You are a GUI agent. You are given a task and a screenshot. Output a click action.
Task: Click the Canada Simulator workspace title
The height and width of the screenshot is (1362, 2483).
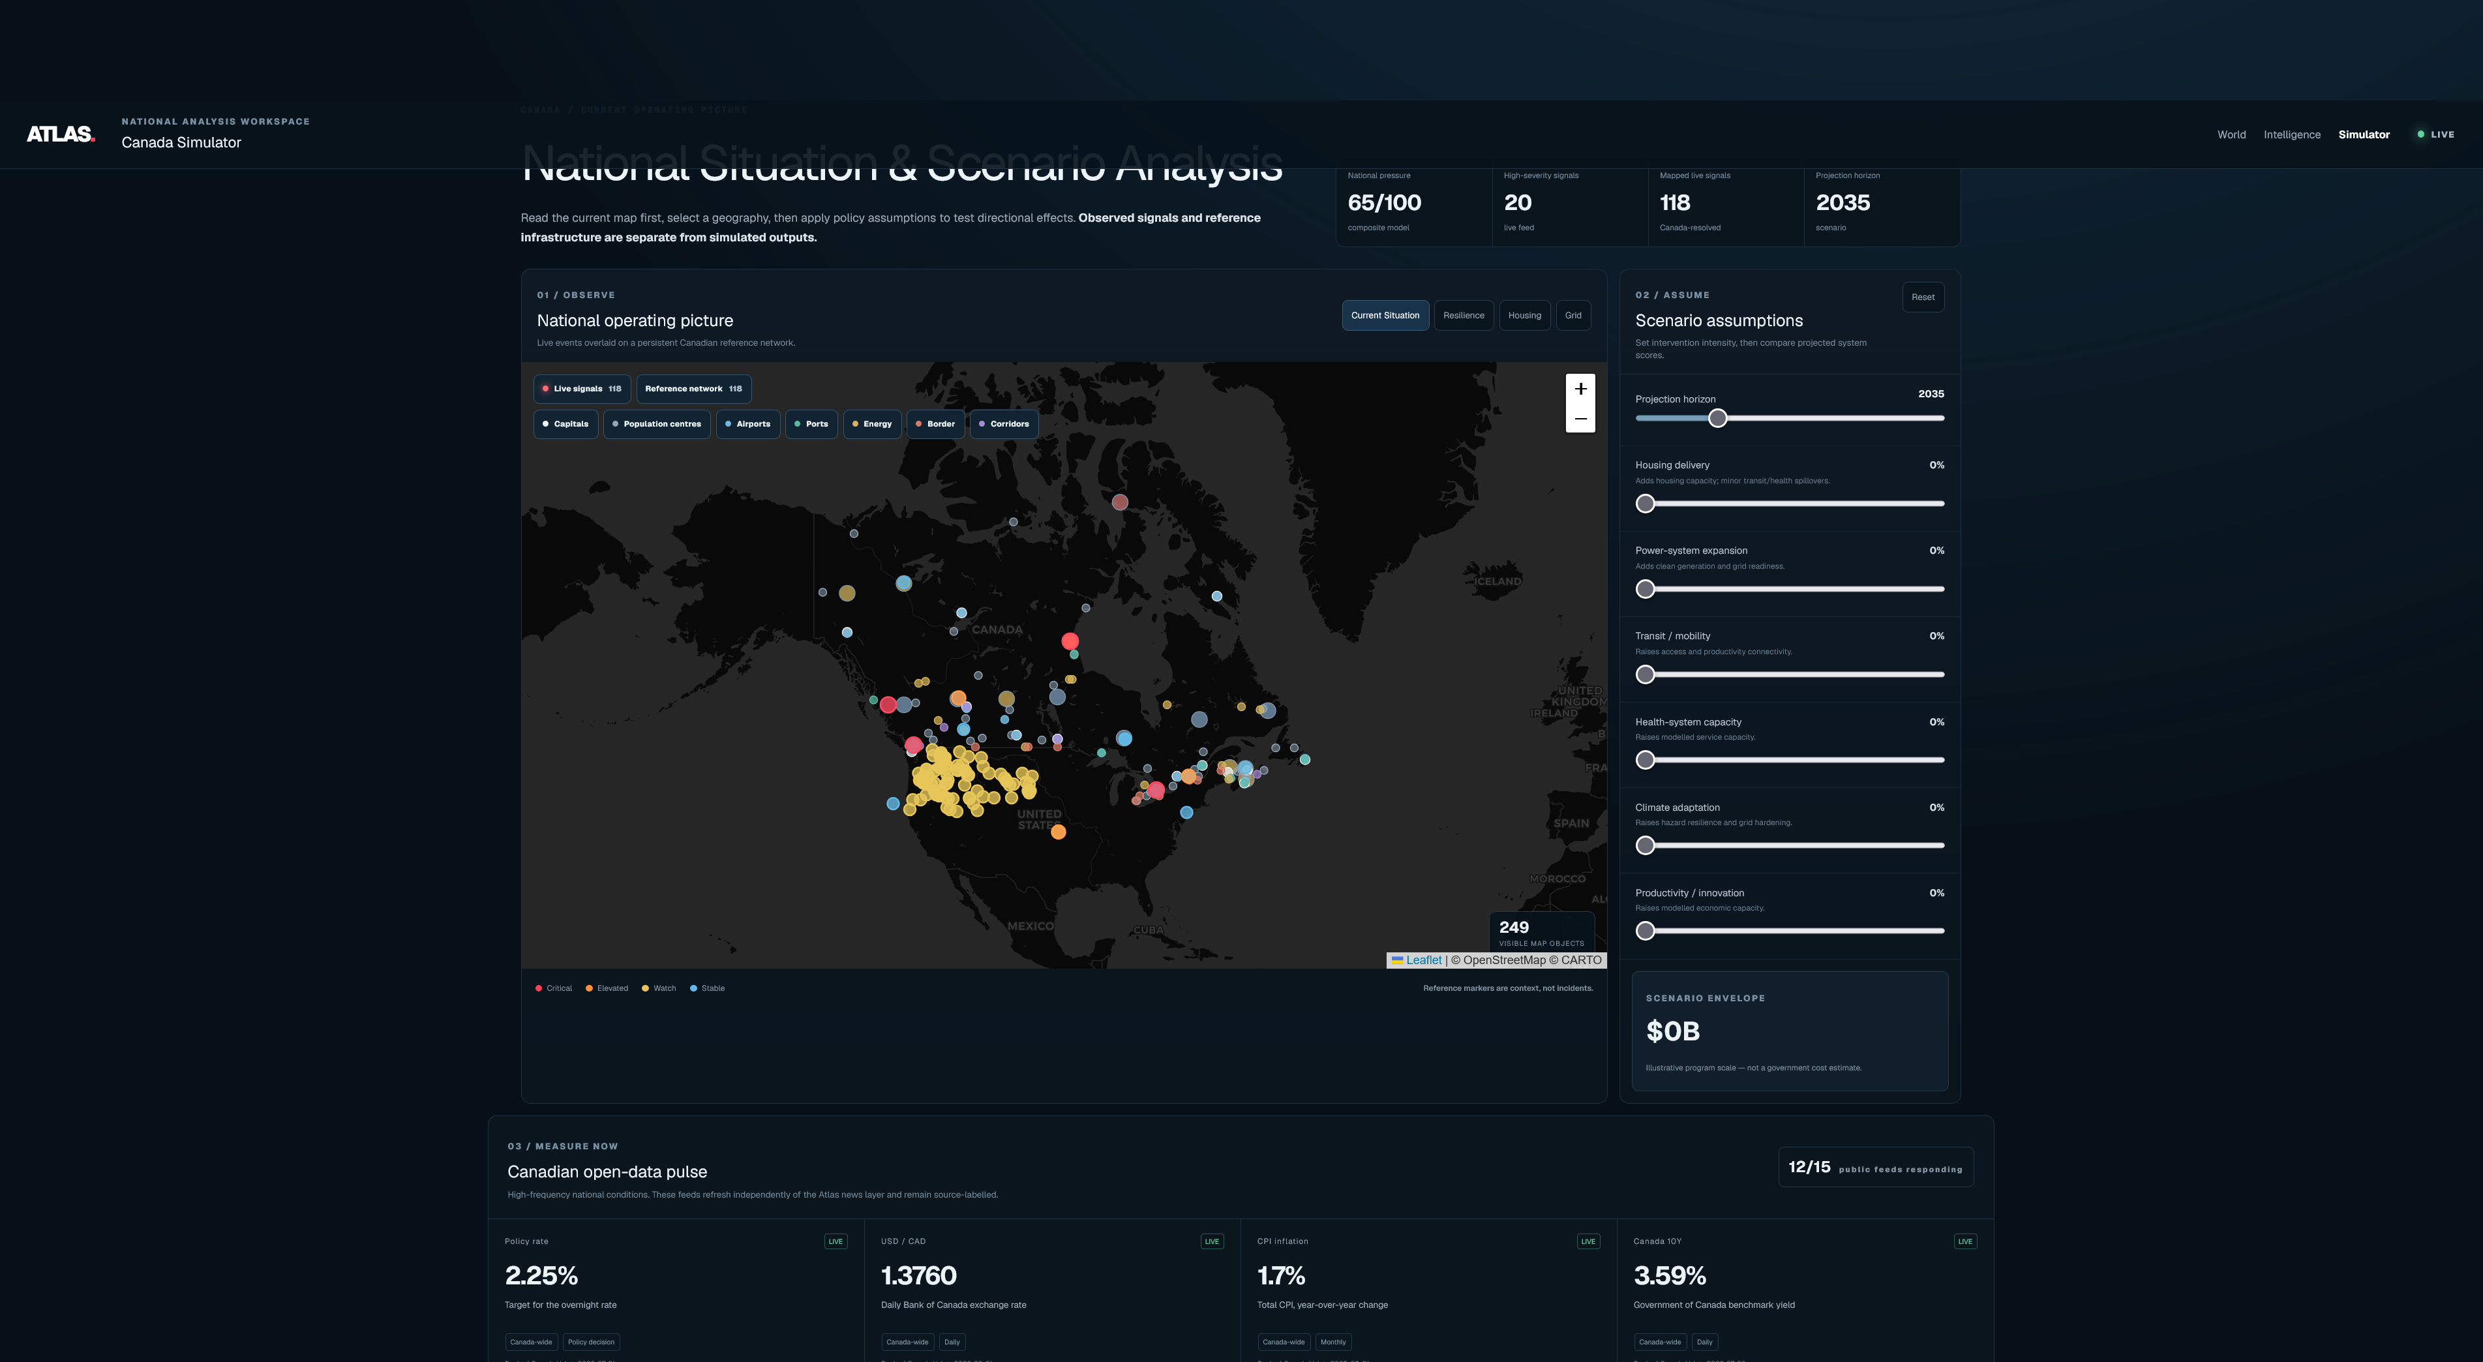(181, 143)
